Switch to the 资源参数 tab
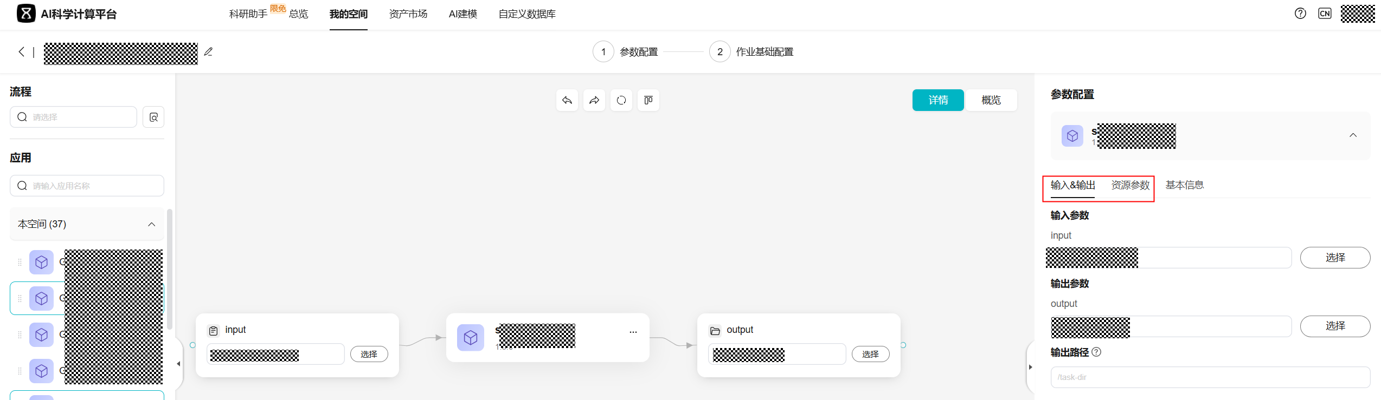The image size is (1381, 400). (x=1130, y=185)
